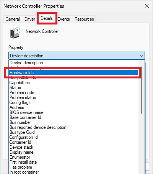Viewport: 153px width, 174px height.
Task: Pick 'Container Id' from the list
Action: click(74, 142)
